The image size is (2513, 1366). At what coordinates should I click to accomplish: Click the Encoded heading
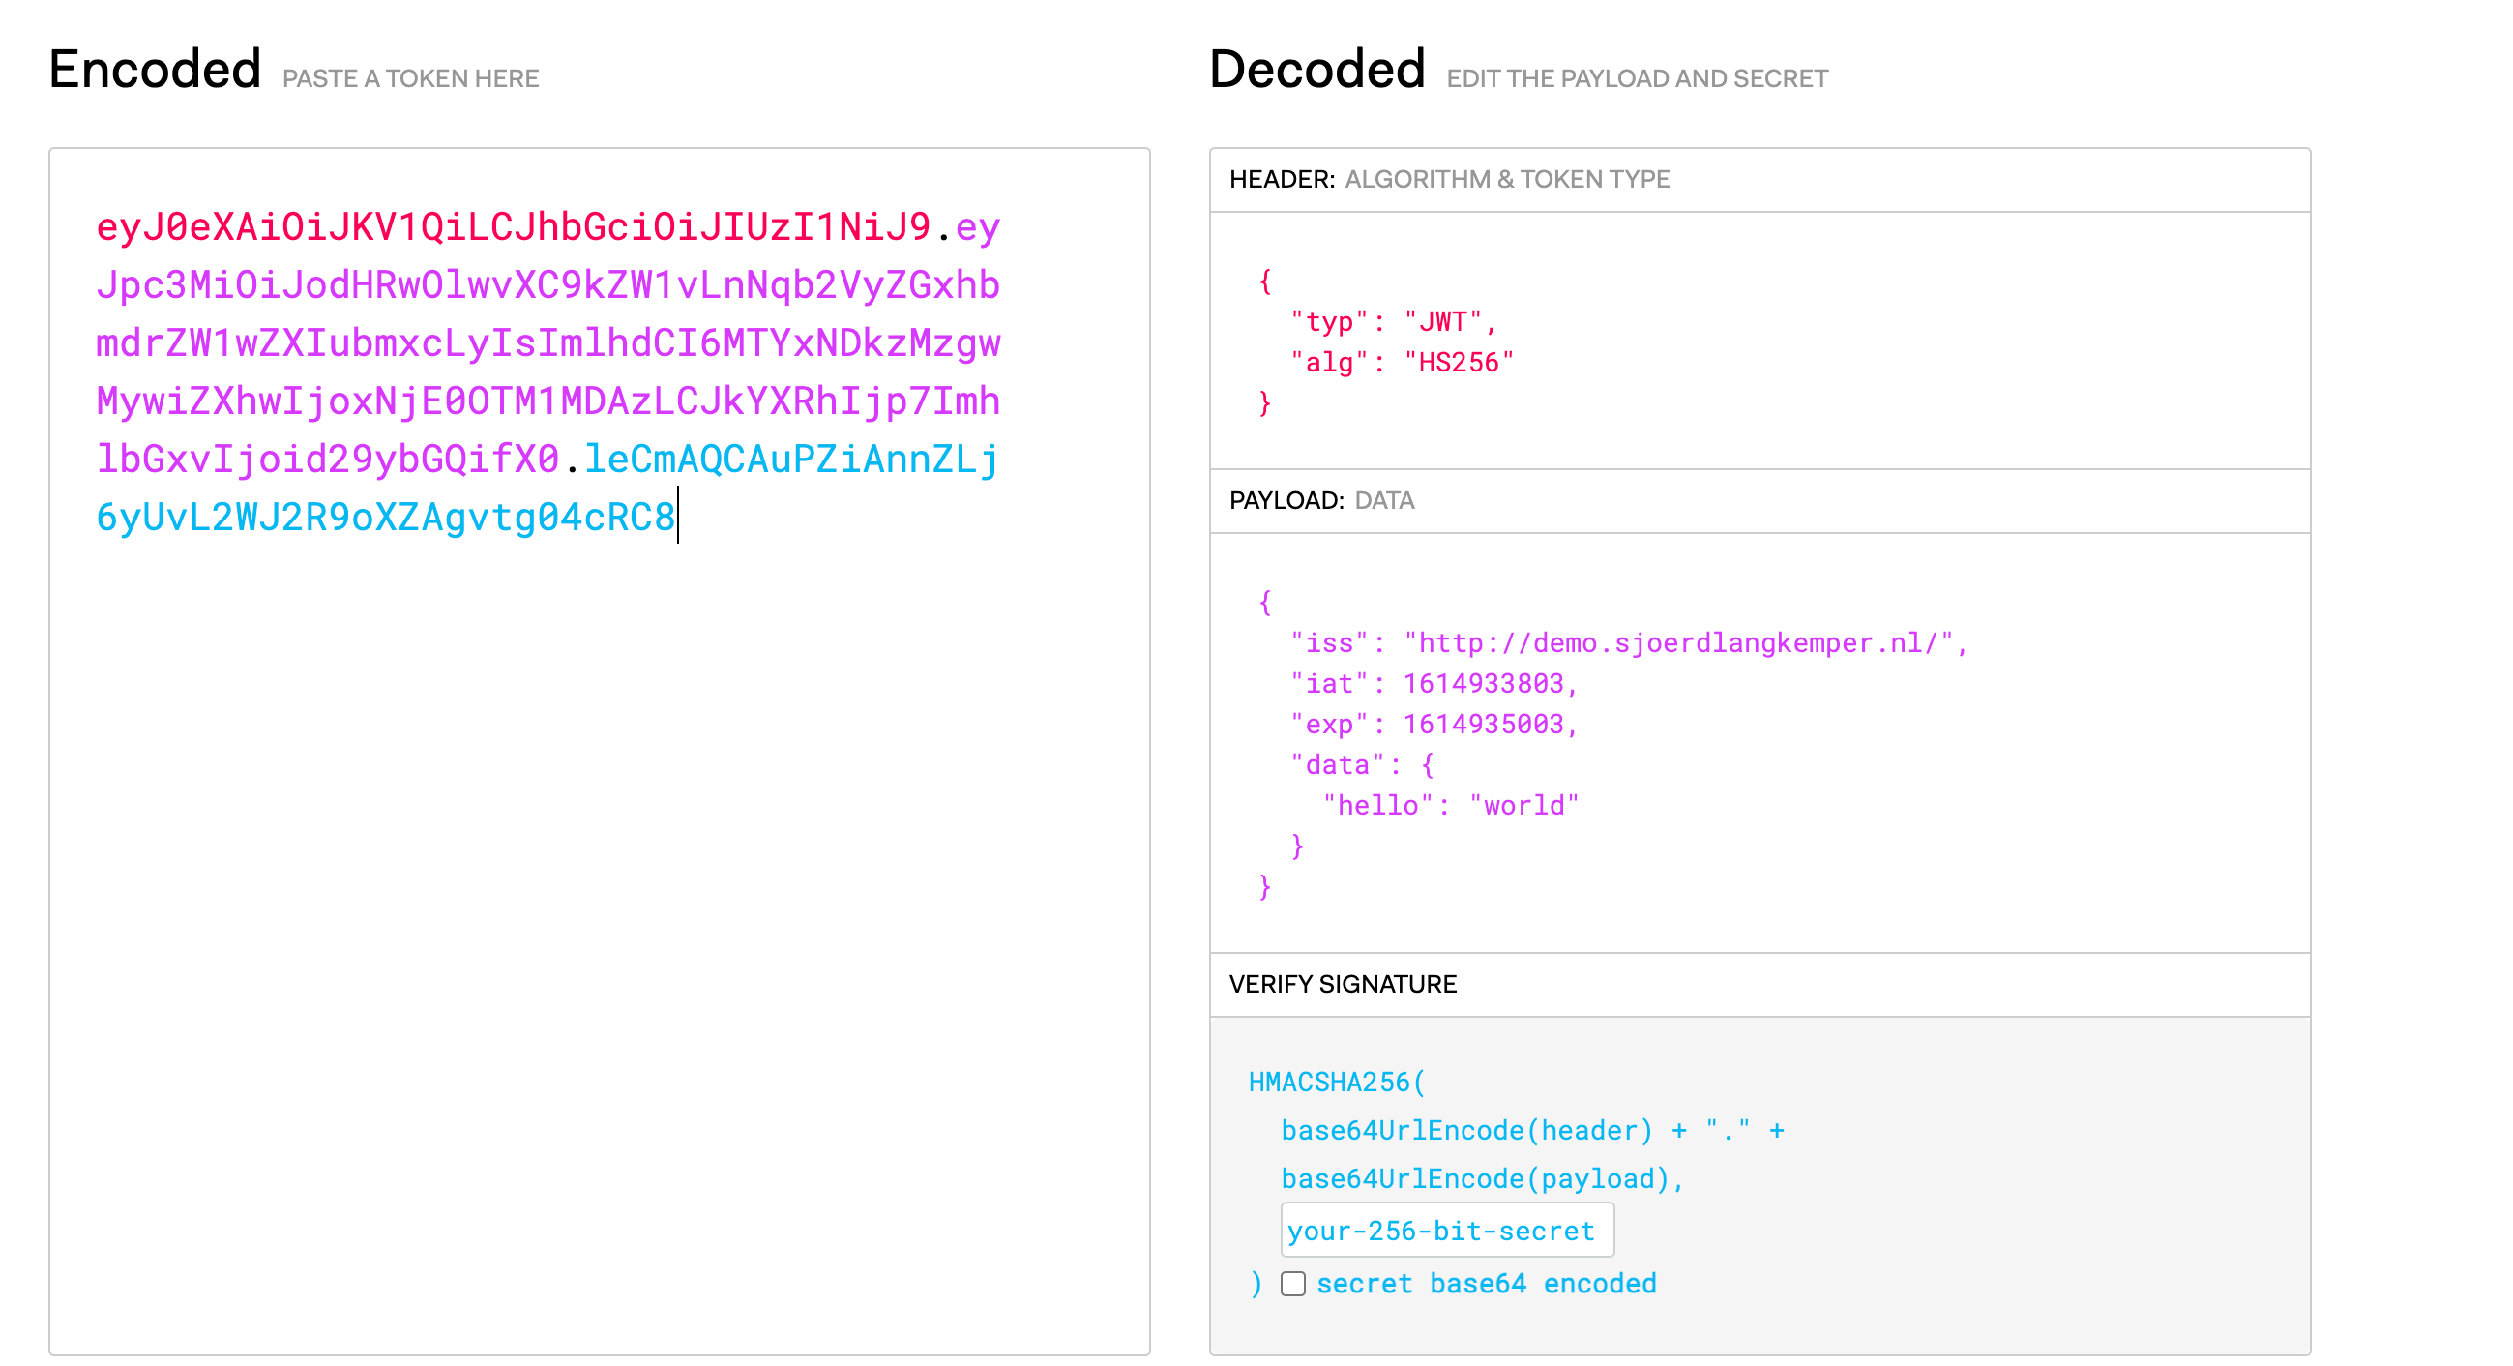(x=155, y=71)
